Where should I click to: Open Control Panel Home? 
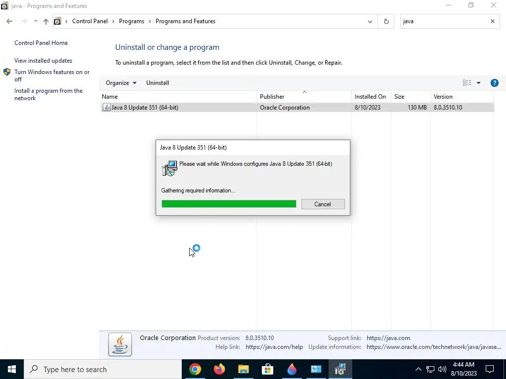[41, 43]
